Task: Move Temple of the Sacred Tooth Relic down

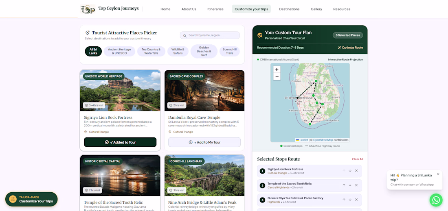Action: (350, 185)
